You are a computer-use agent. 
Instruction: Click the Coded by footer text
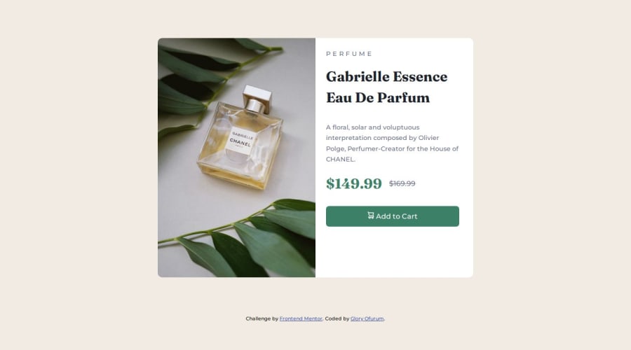pyautogui.click(x=337, y=318)
